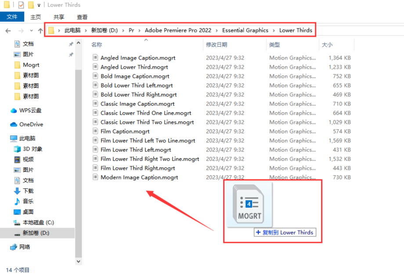Screen dimensions: 404x274
Task: Click Adobe Premiere Pro 2022 breadcrumb
Action: pos(178,30)
